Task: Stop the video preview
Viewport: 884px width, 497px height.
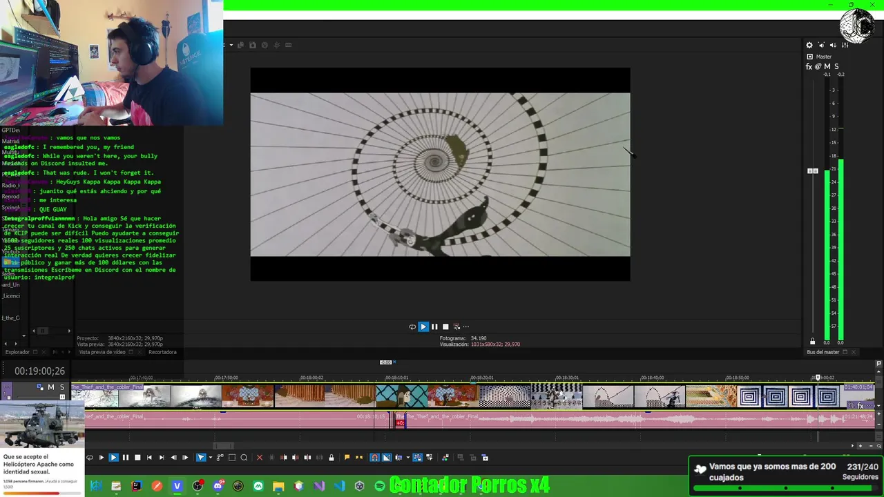Action: pyautogui.click(x=445, y=327)
